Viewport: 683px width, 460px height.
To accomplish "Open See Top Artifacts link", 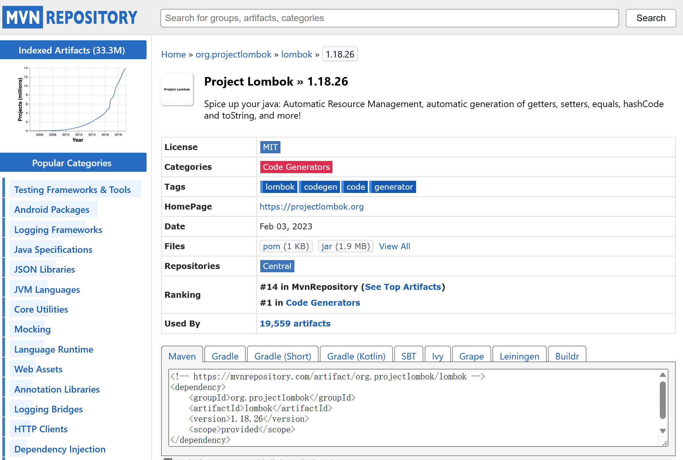I will click(x=403, y=287).
